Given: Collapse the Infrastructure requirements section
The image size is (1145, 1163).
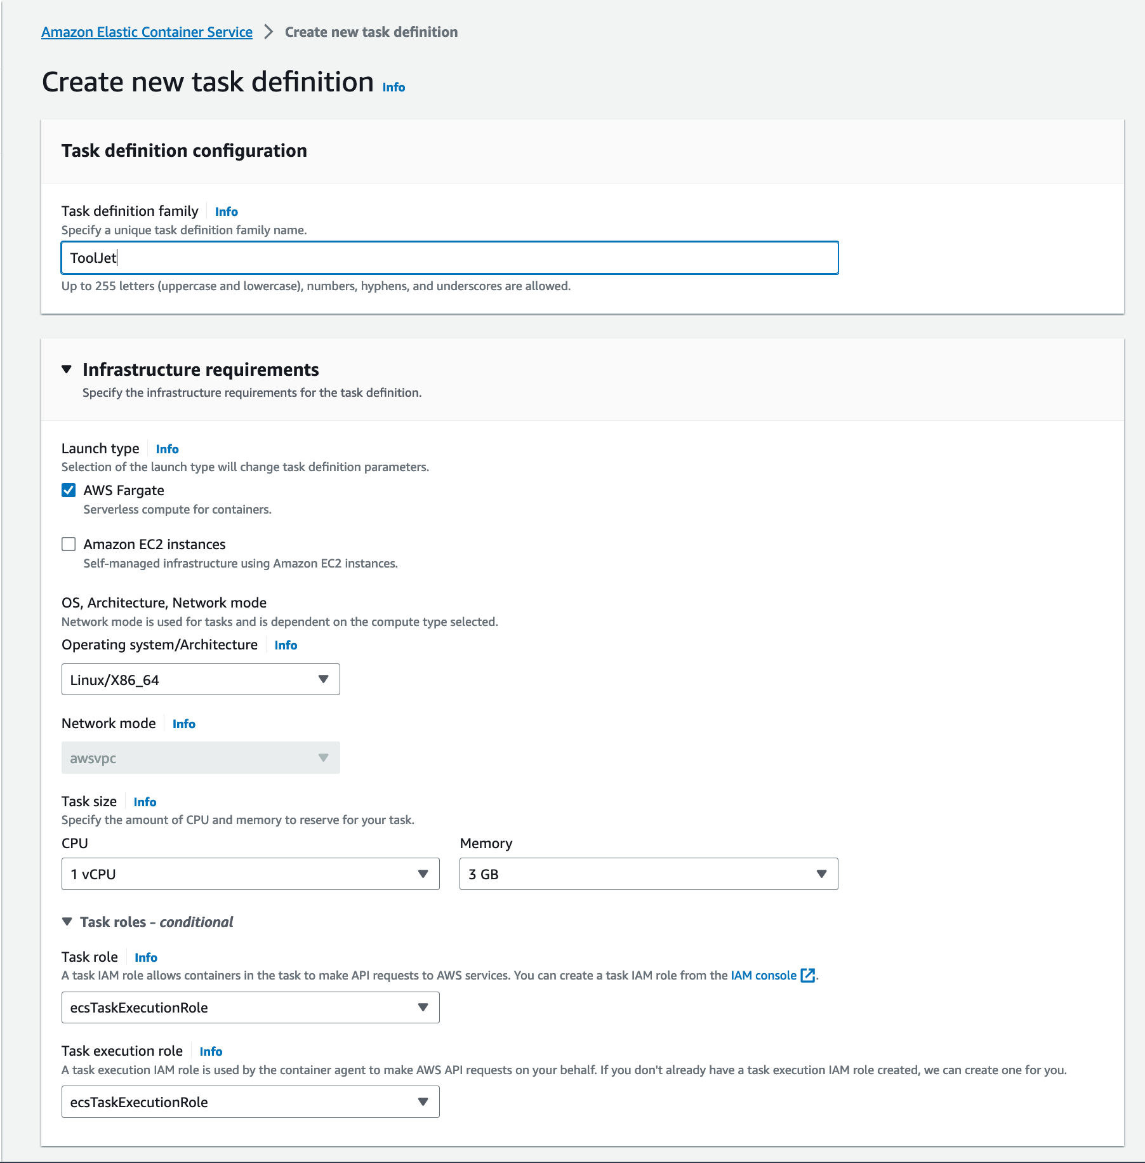Looking at the screenshot, I should (67, 369).
